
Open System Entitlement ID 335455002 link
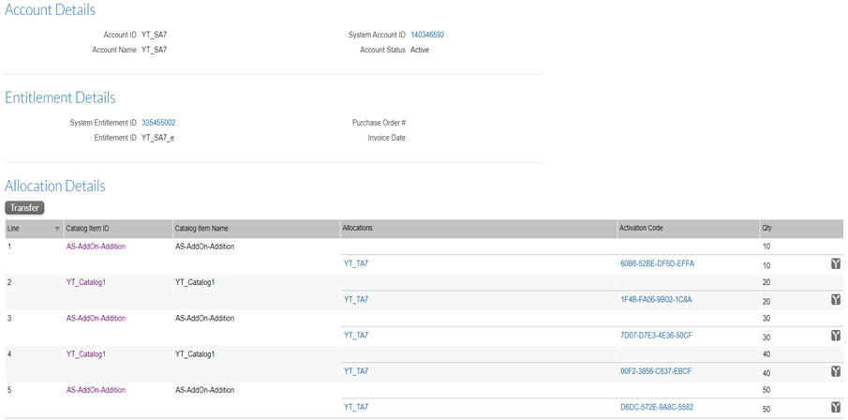click(158, 123)
